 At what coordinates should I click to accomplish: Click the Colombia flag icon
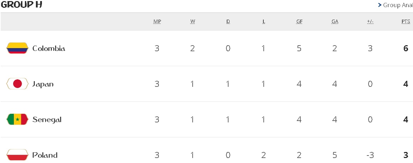(x=17, y=48)
